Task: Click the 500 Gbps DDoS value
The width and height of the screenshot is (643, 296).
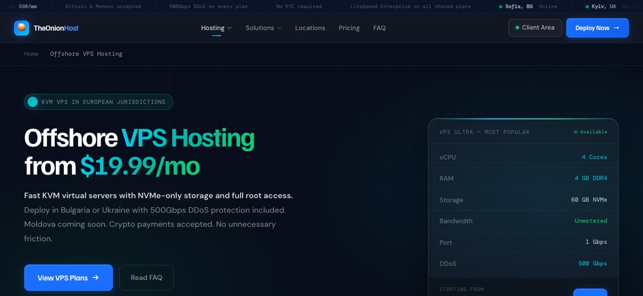Action: [x=593, y=264]
